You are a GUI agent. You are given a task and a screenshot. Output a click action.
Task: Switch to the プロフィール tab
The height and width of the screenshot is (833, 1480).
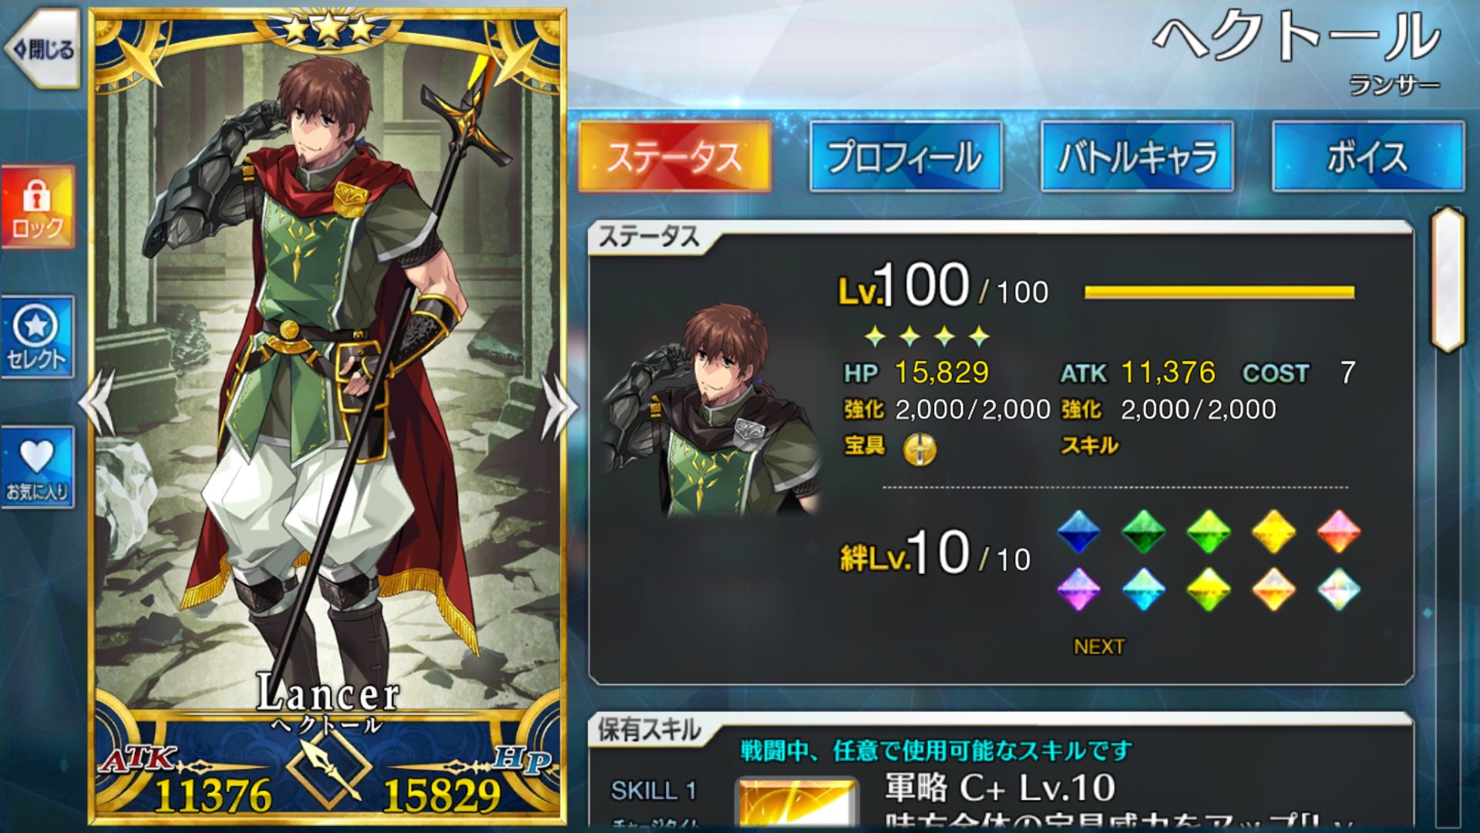pyautogui.click(x=906, y=157)
